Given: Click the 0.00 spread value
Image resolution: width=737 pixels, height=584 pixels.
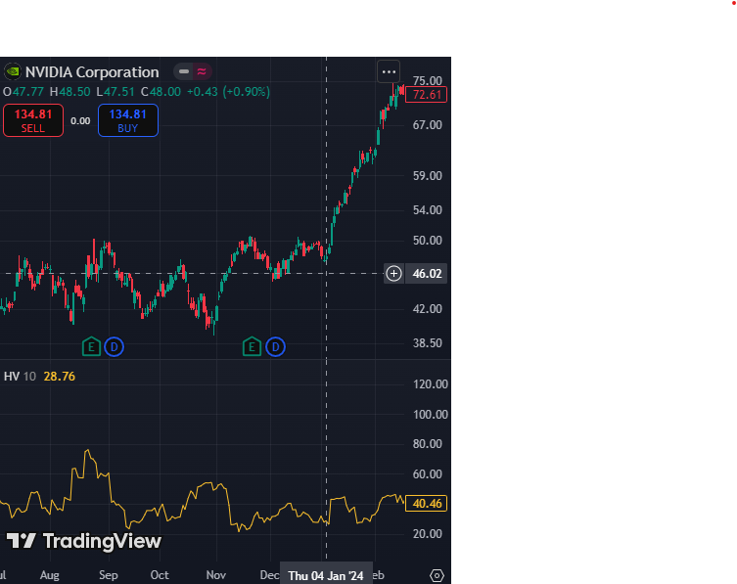Looking at the screenshot, I should tap(80, 120).
